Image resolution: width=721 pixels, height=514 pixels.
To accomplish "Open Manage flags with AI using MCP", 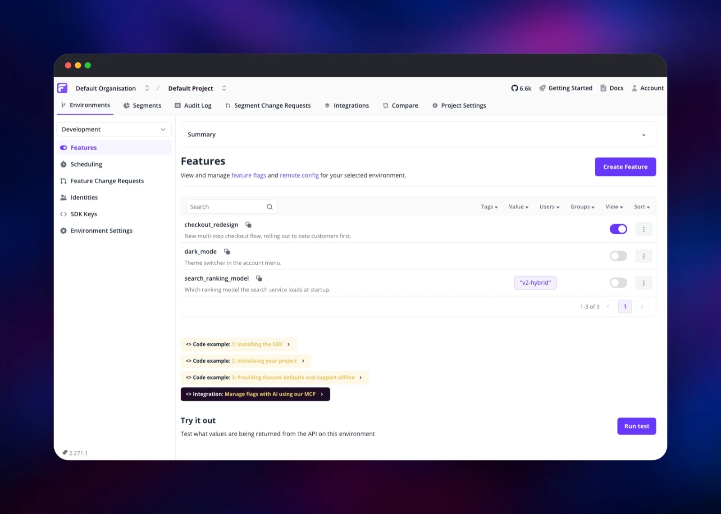I will (256, 394).
